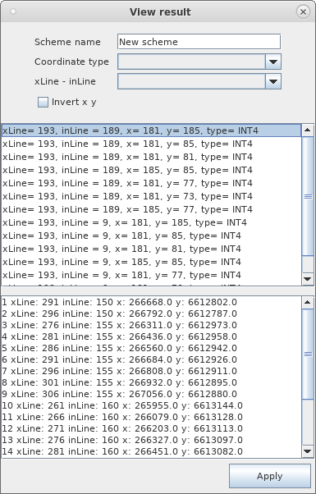
Task: Click result line 10 xLine: 261 inLine: 160
Action: (x=122, y=405)
